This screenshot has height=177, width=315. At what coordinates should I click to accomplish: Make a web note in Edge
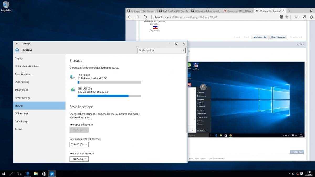point(304,17)
